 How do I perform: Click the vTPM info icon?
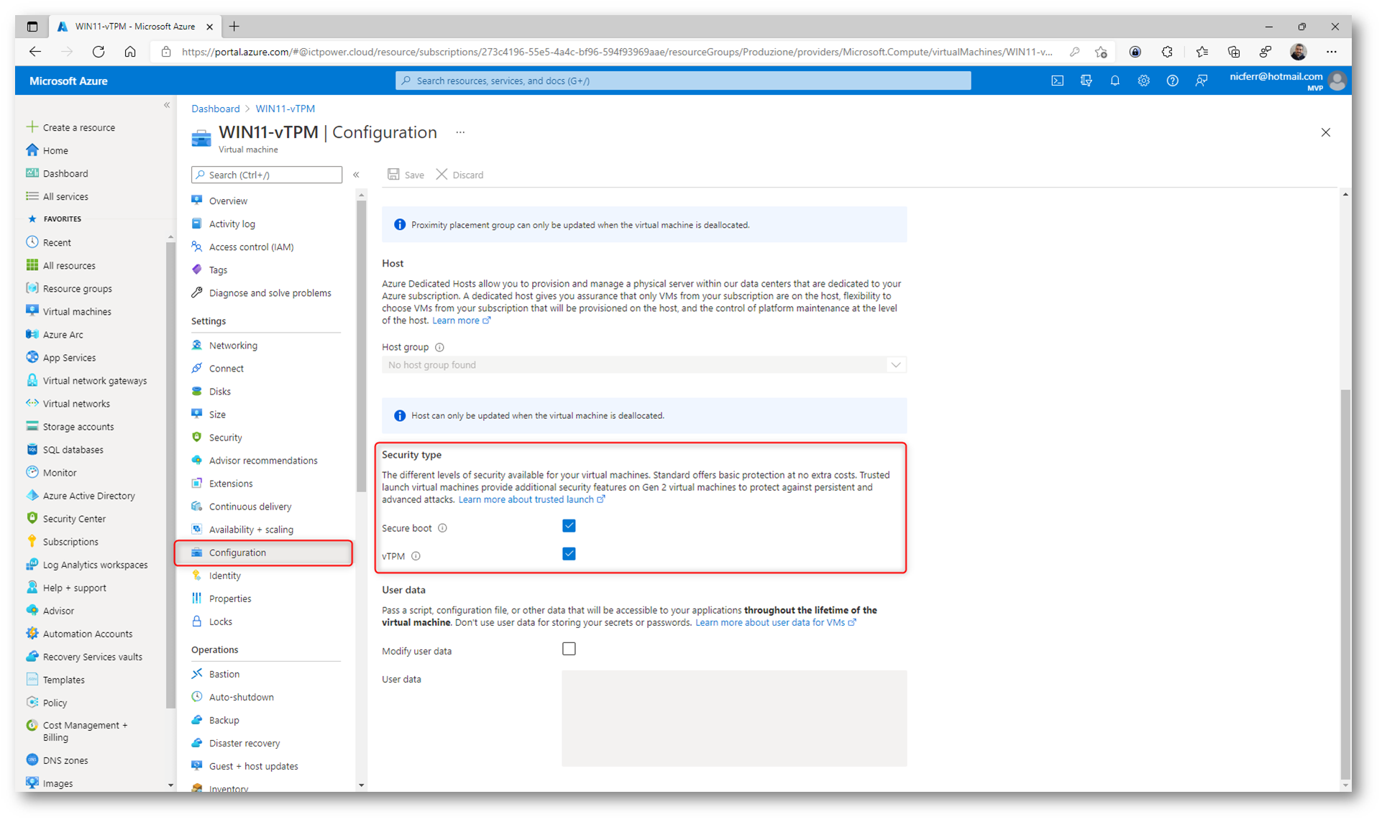click(416, 556)
